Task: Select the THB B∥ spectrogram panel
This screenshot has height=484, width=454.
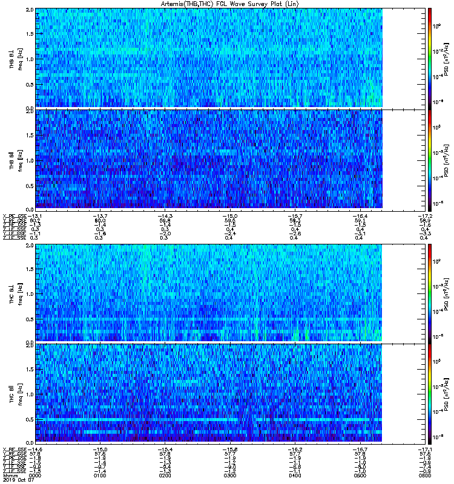Action: 230,159
